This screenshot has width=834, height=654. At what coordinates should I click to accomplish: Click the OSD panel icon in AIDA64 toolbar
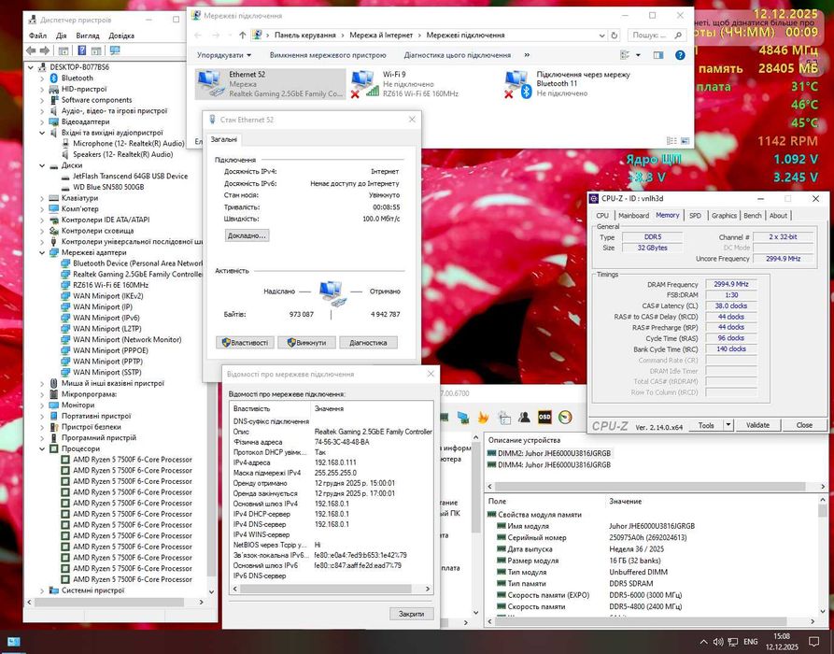[544, 418]
